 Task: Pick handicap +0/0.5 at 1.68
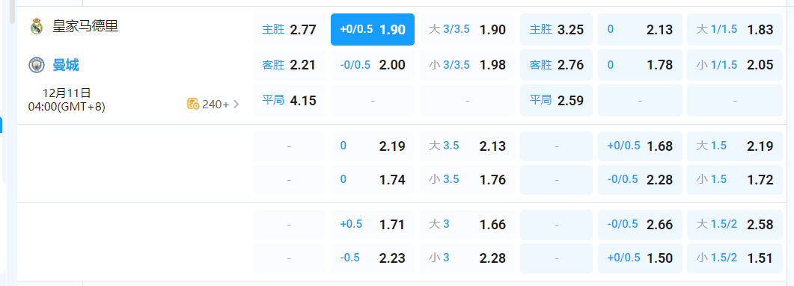pyautogui.click(x=640, y=146)
